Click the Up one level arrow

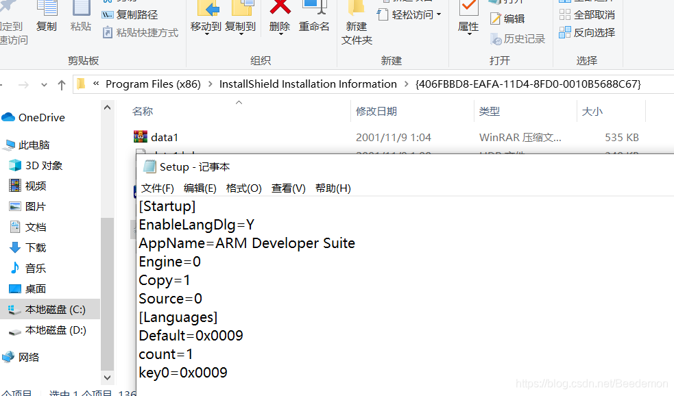tap(62, 84)
